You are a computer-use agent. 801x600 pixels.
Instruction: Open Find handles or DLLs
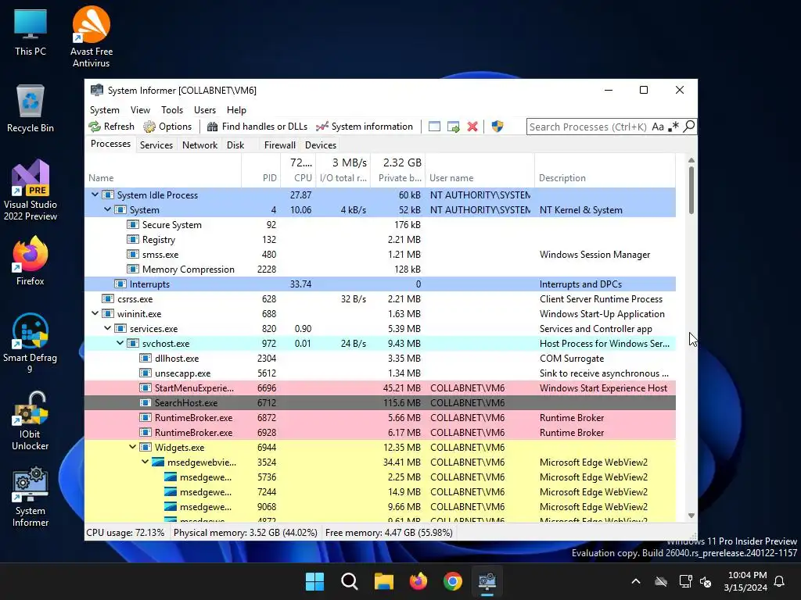click(257, 127)
